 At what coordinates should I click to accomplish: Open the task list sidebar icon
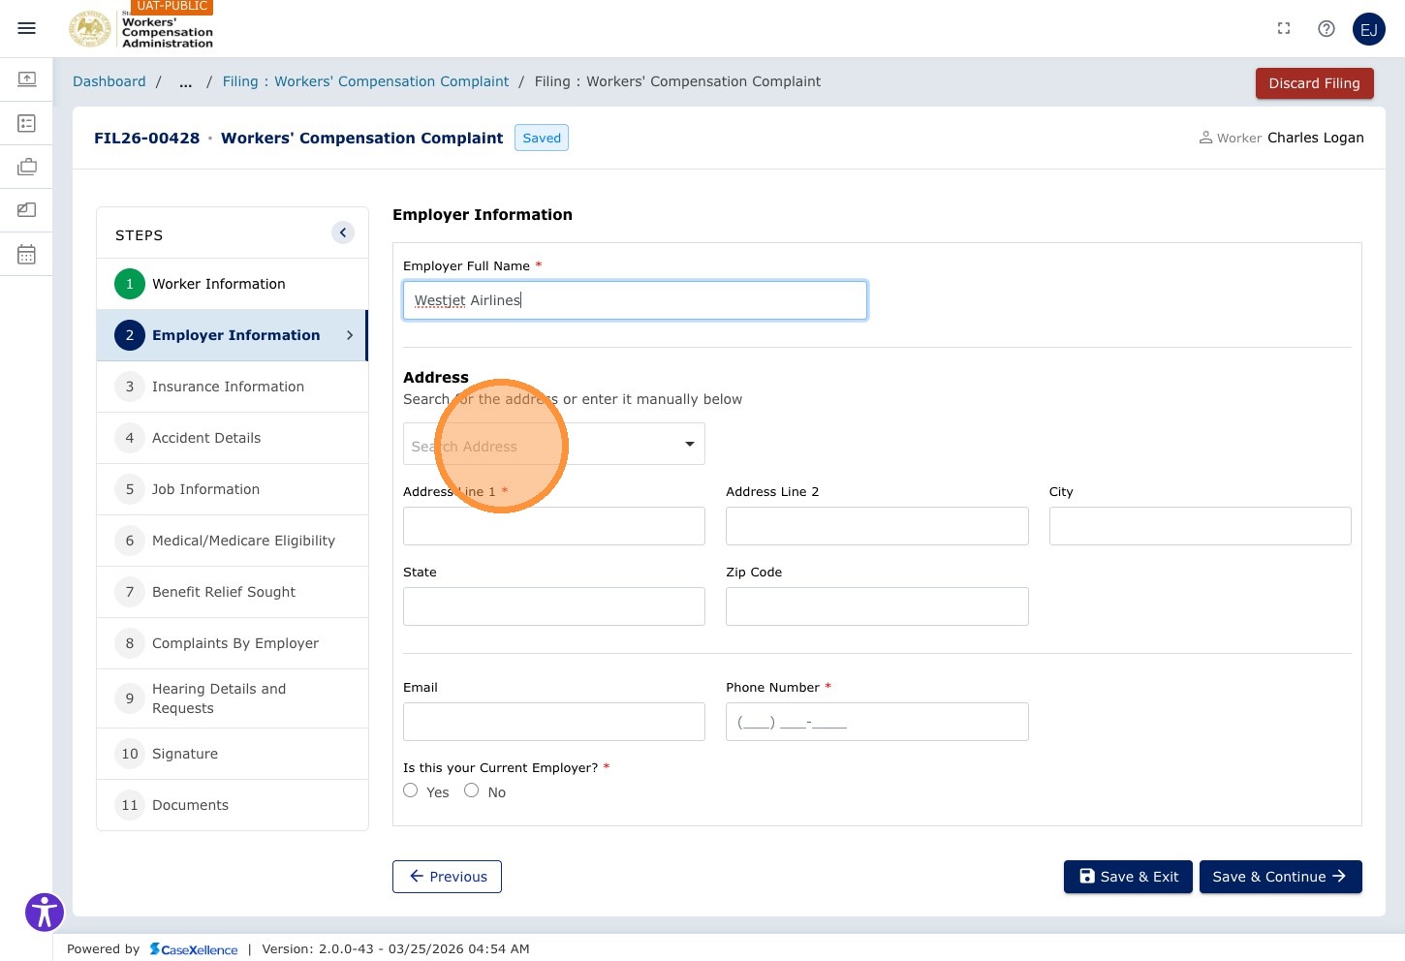pyautogui.click(x=27, y=123)
